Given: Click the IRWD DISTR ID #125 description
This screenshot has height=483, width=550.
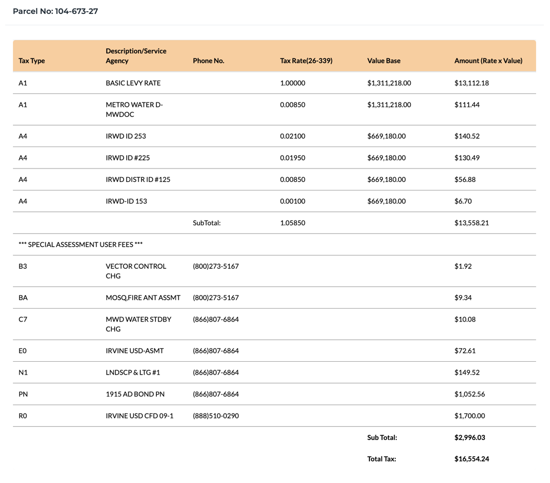Looking at the screenshot, I should (138, 179).
